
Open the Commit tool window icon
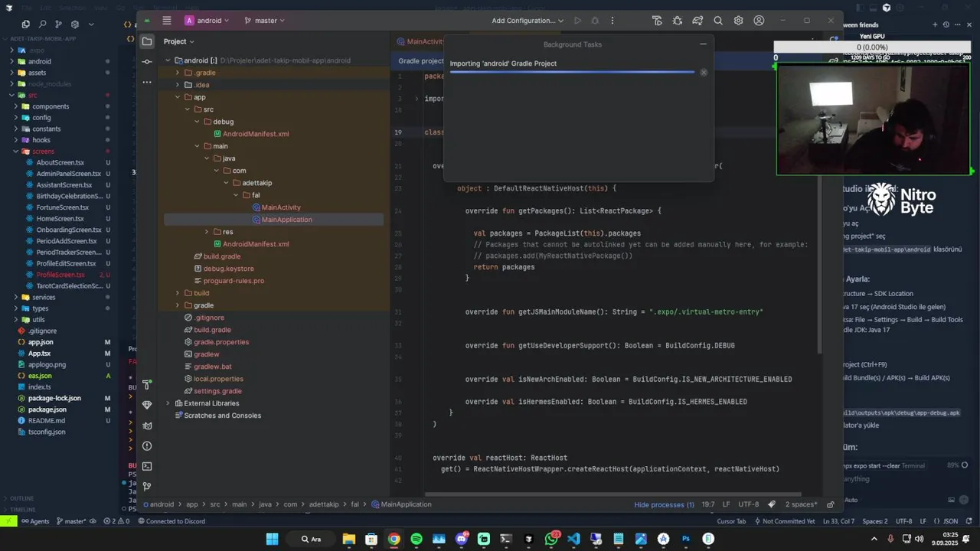(x=147, y=61)
